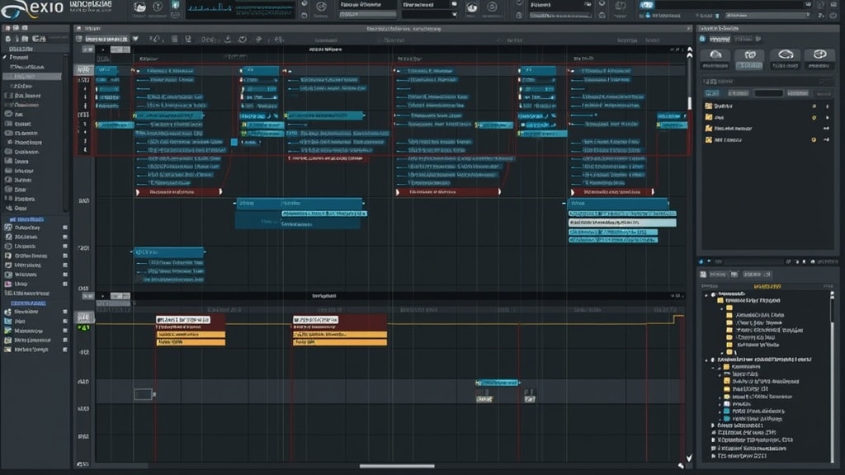Open the dropdown arrow beside the highlighted toolbar field

point(135,39)
